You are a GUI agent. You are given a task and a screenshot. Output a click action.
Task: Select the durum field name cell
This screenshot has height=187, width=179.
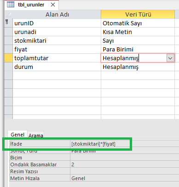pos(57,67)
